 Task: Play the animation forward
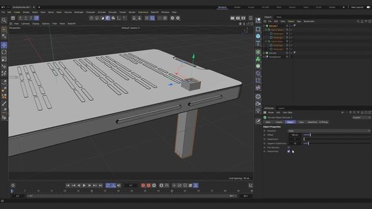84,186
